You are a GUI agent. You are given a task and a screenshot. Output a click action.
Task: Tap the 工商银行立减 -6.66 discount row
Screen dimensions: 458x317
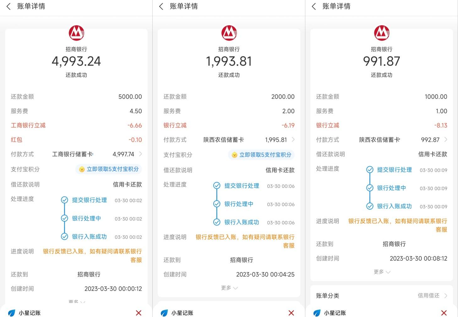[76, 125]
